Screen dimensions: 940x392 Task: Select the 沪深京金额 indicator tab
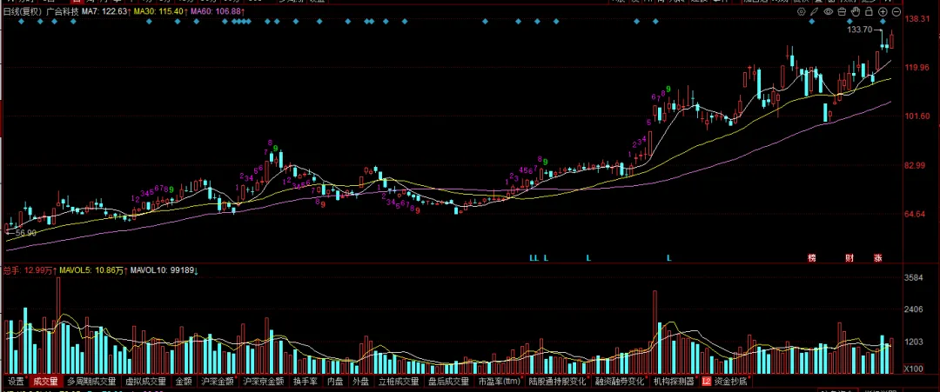point(263,382)
